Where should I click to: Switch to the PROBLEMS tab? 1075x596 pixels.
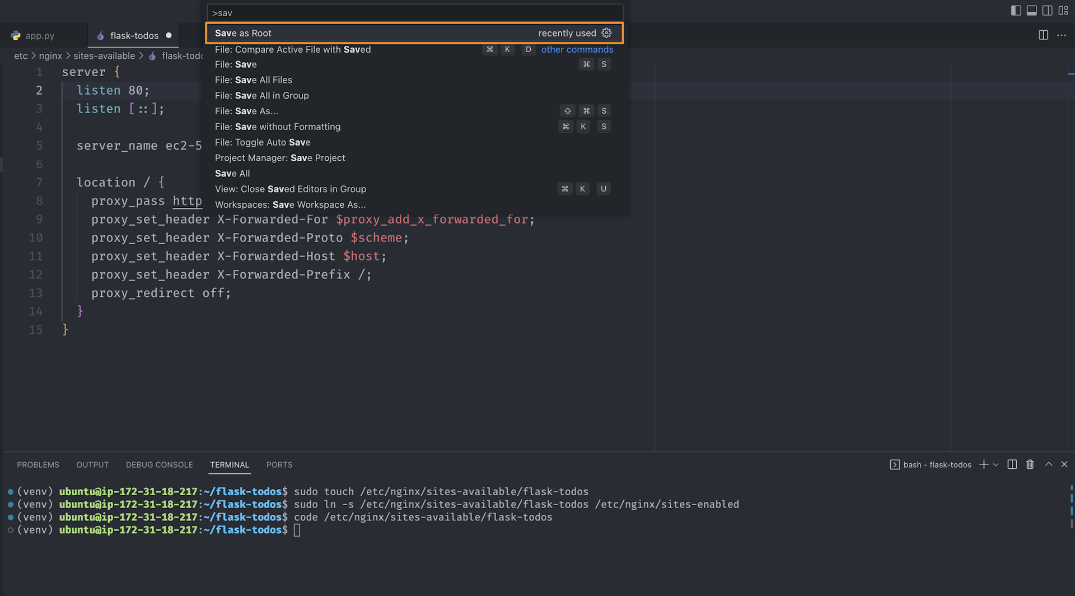38,465
